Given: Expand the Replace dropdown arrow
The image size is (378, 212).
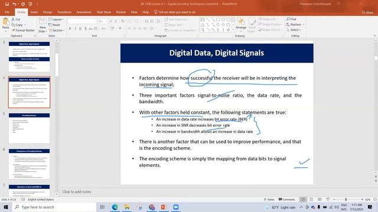Looking at the screenshot, I should click(304, 25).
